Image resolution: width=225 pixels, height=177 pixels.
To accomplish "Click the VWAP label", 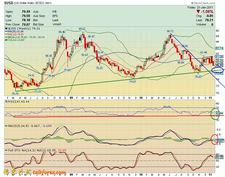I will (57, 24).
